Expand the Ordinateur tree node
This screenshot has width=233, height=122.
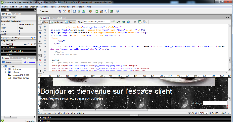pos(6,69)
